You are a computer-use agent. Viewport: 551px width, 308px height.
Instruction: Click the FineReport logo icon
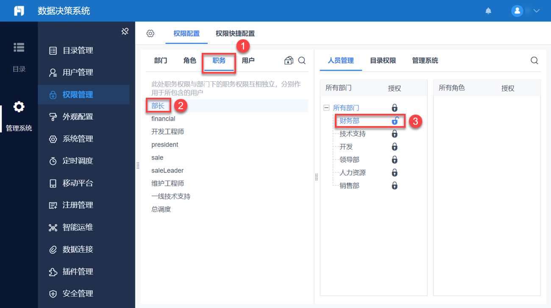coord(19,11)
